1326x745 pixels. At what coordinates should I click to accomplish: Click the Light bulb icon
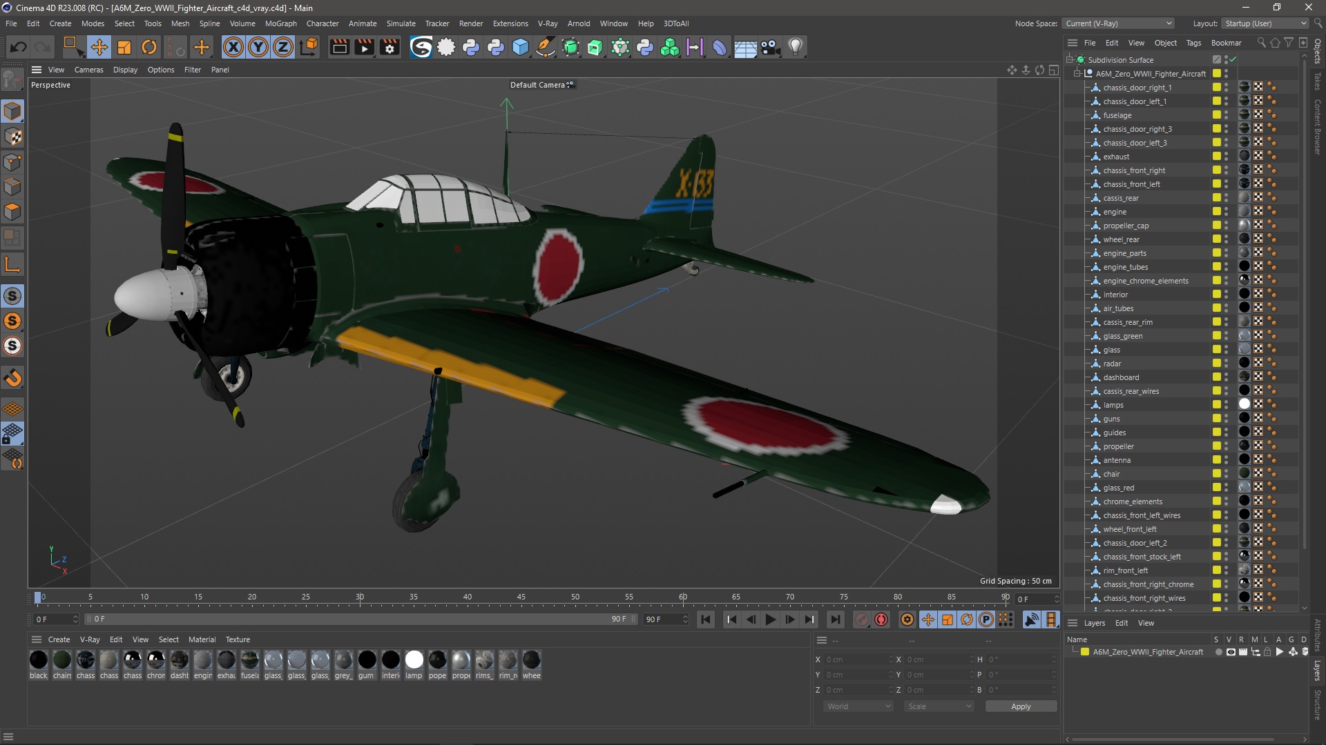tap(796, 47)
